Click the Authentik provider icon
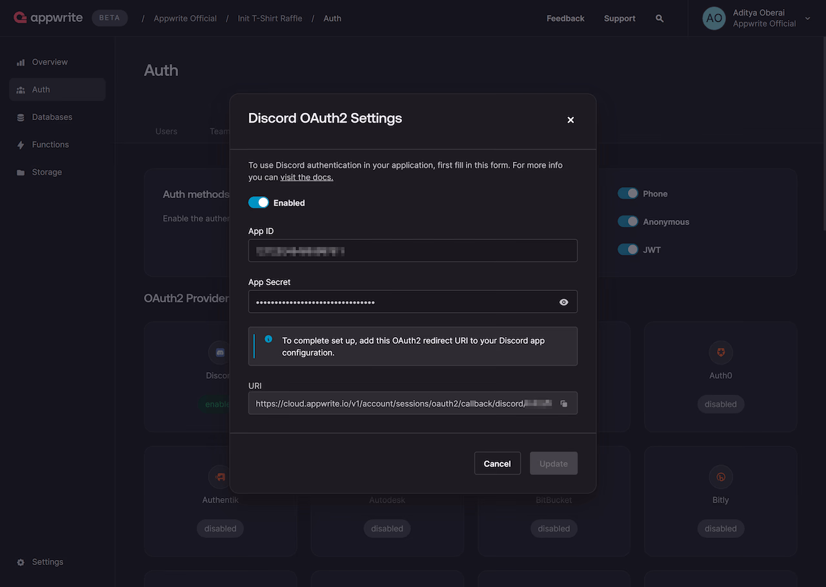 pos(220,477)
